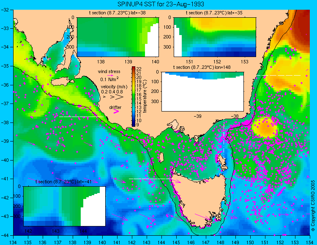
Task: Click main longitude axis label '141'
Action: 117,242
